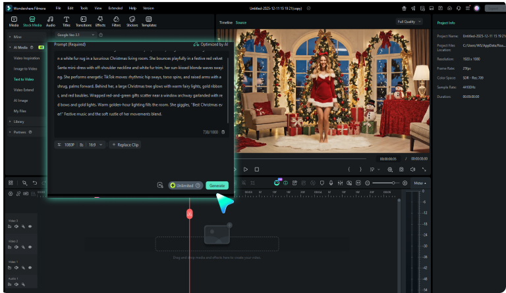Click the volume speaker icon under preview
The image size is (506, 293).
click(x=412, y=169)
